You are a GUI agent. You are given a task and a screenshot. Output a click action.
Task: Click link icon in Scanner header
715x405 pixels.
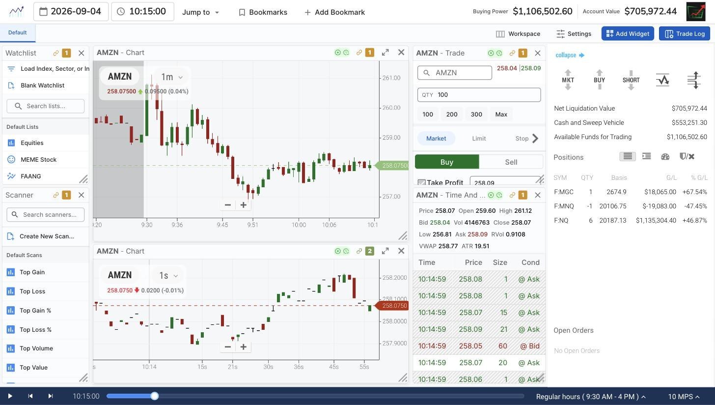[x=56, y=195]
